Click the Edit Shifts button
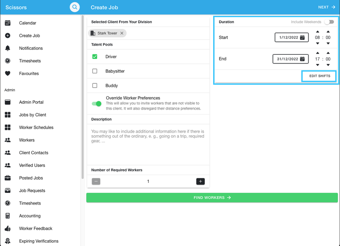The height and width of the screenshot is (246, 340). (x=319, y=76)
